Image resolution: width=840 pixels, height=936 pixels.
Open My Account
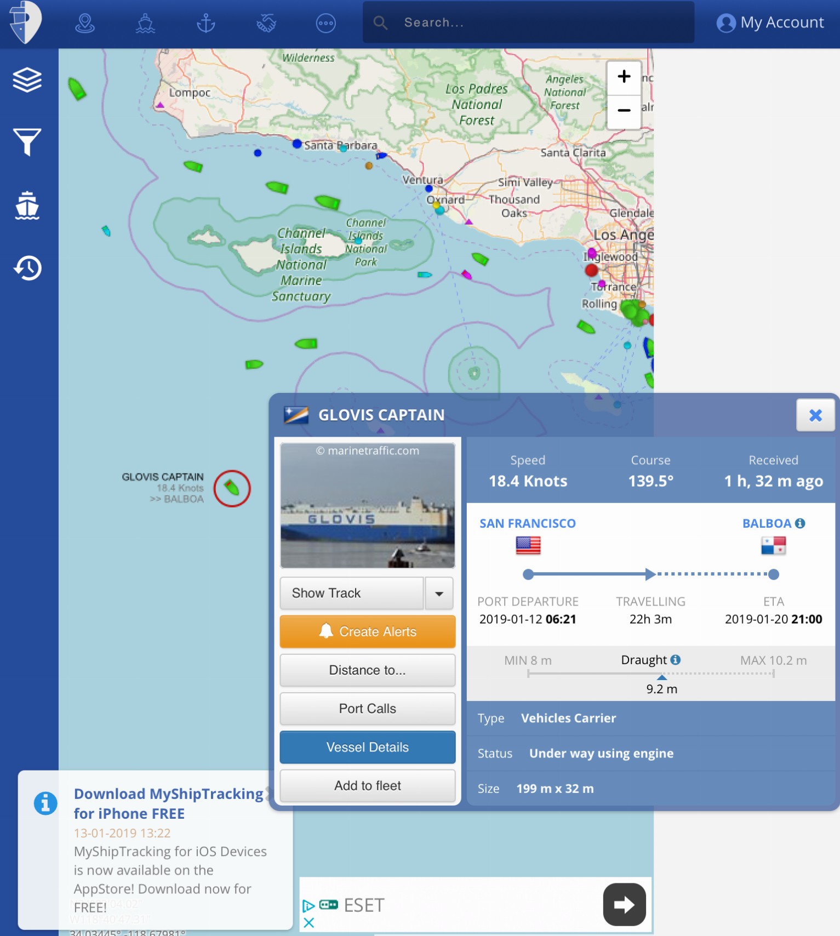tap(770, 22)
